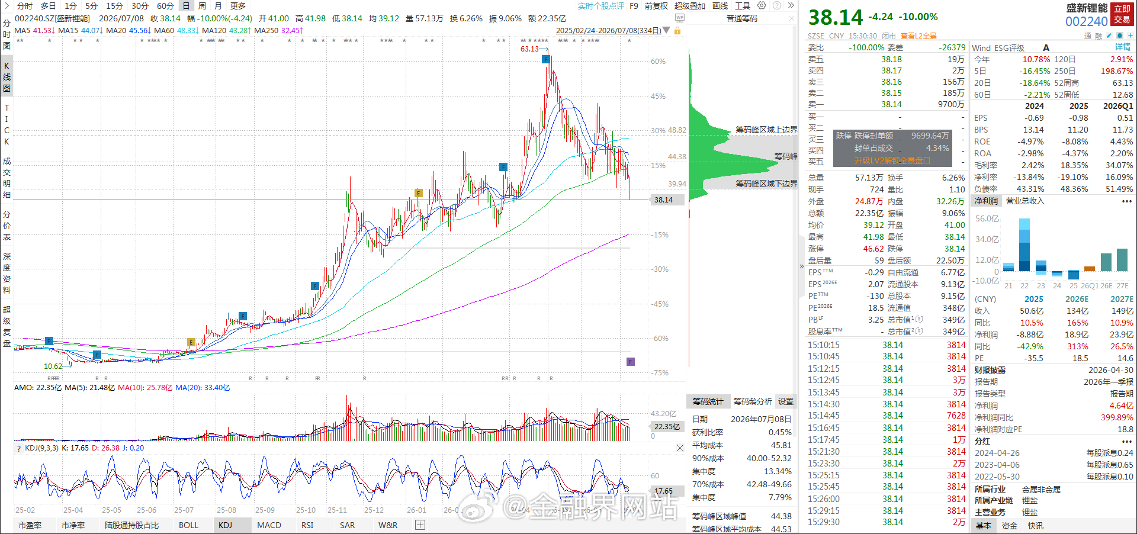Open 分时图 in left sidebar
1137x534 pixels.
click(x=7, y=34)
